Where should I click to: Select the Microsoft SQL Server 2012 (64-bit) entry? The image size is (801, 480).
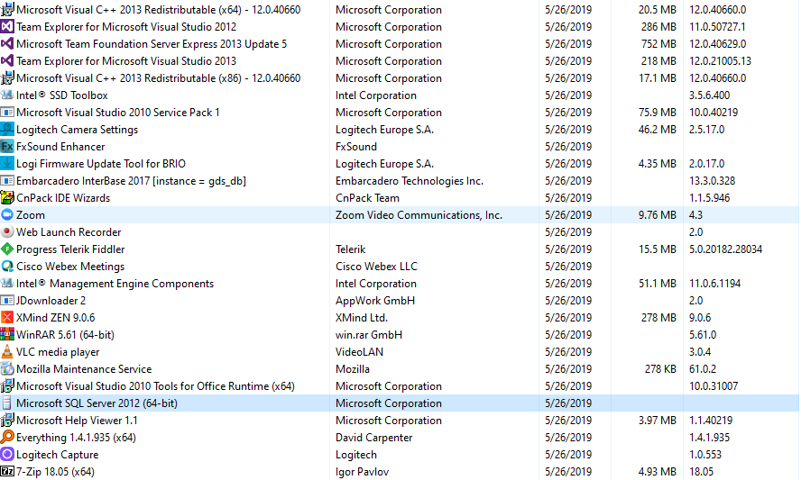tap(97, 403)
